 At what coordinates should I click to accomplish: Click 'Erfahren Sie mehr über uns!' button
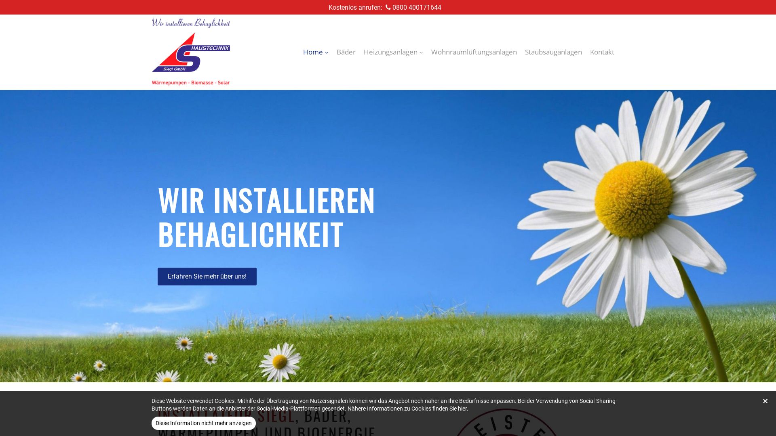[207, 277]
